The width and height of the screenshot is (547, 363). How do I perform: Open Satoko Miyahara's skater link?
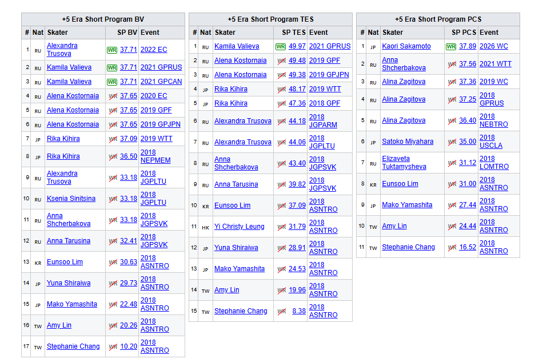pos(408,142)
